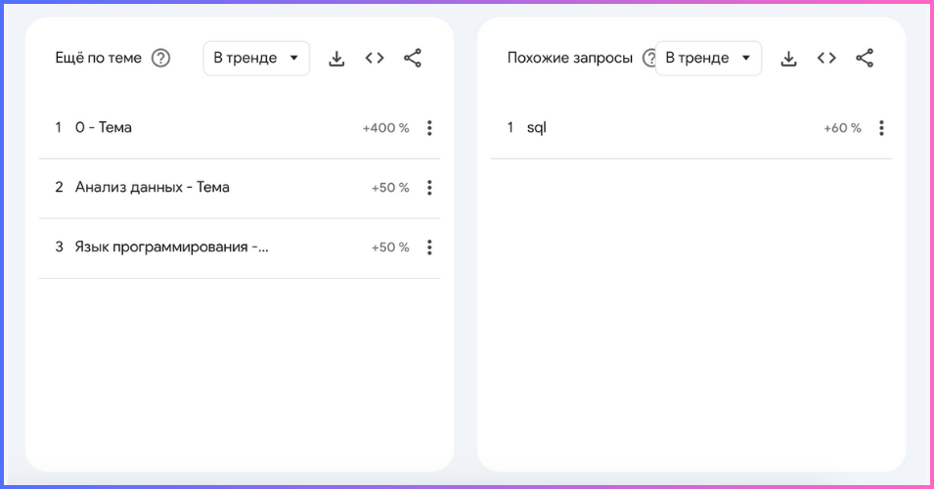This screenshot has height=489, width=934.
Task: Open the Анализ данных - Тема topic
Action: [153, 187]
